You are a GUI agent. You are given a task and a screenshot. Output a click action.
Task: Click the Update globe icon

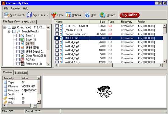tap(102, 15)
